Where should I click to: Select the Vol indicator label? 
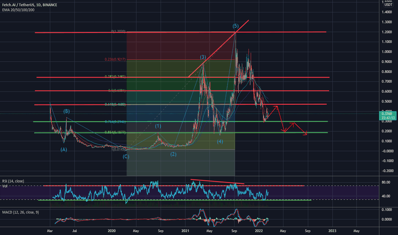coord(5,186)
